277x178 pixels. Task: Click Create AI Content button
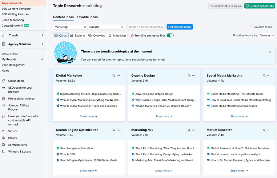(260, 6)
